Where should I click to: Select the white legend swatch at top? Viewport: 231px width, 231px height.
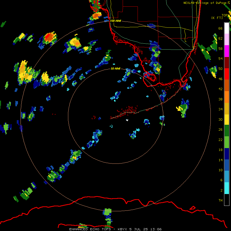227,28
